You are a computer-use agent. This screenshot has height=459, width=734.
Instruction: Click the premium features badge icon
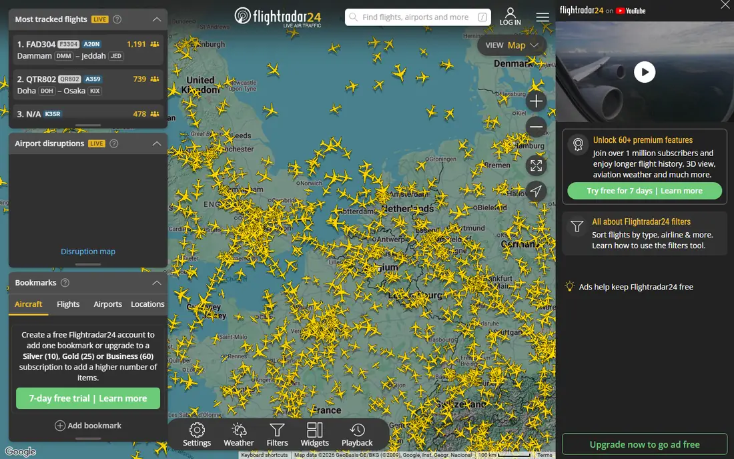(578, 144)
